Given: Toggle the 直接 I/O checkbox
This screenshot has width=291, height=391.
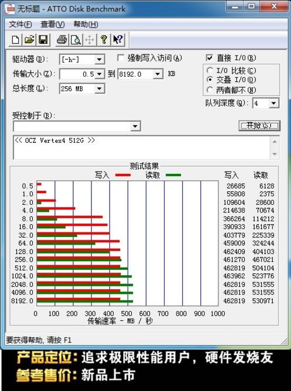Looking at the screenshot, I should pos(210,58).
